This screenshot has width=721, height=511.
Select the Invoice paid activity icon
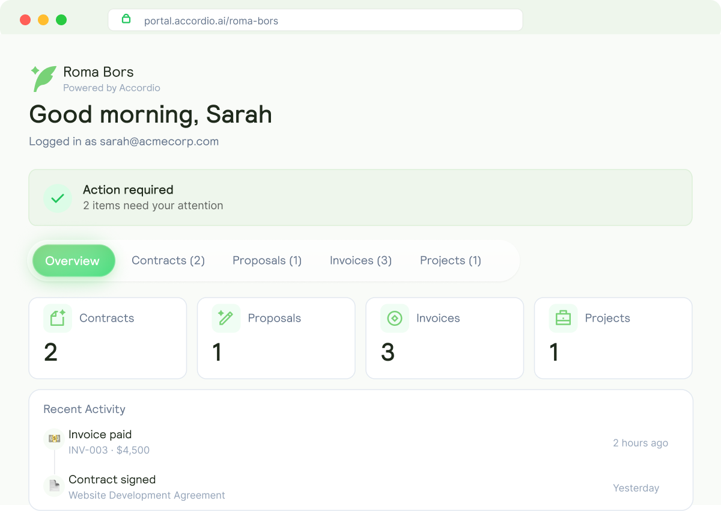coord(53,439)
